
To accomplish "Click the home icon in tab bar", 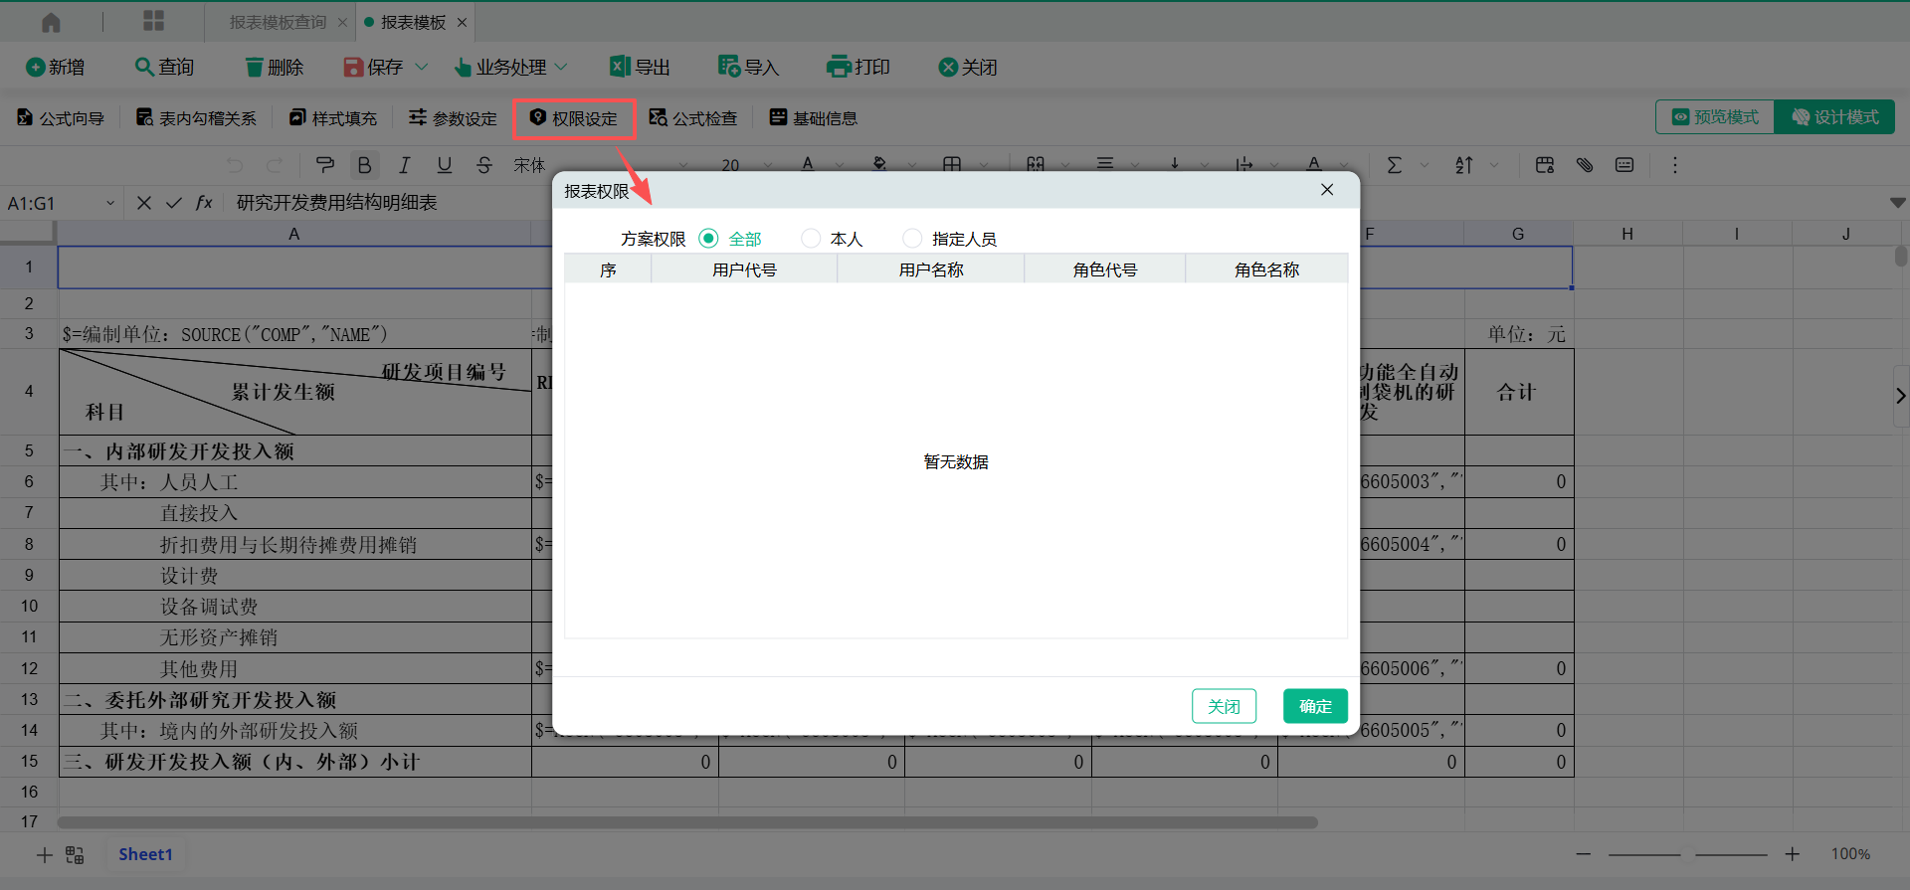I will [x=51, y=22].
